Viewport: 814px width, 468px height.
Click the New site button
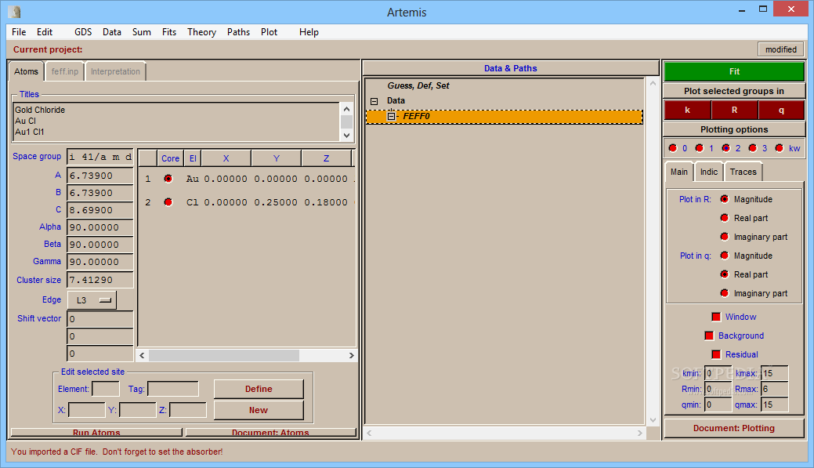[259, 410]
